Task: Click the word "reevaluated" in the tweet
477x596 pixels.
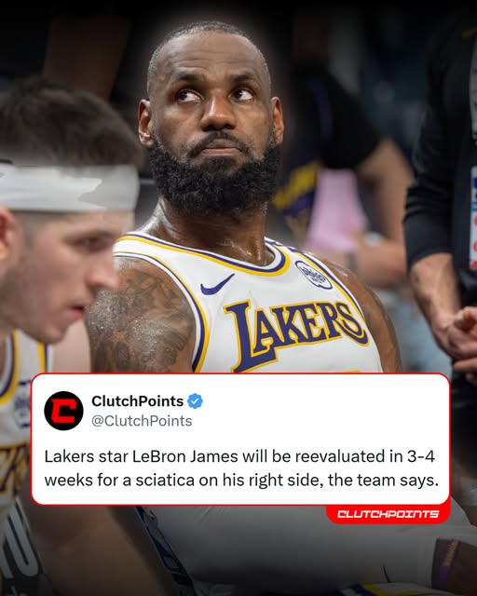Action: (337, 456)
